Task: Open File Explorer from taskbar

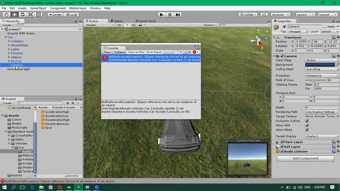Action: [41, 187]
